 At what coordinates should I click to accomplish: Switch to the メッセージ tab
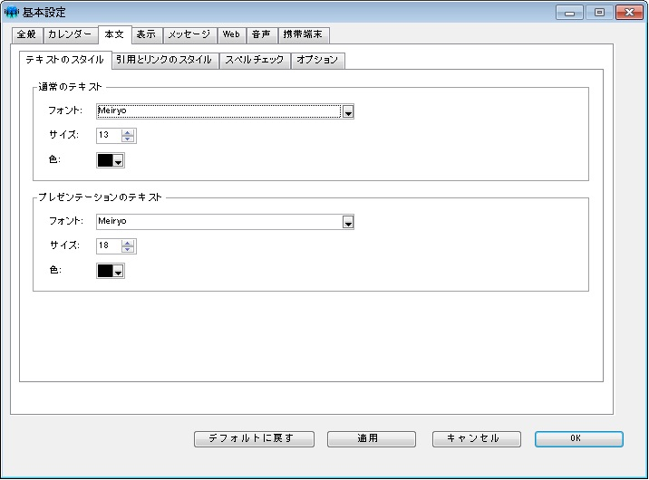pos(189,34)
